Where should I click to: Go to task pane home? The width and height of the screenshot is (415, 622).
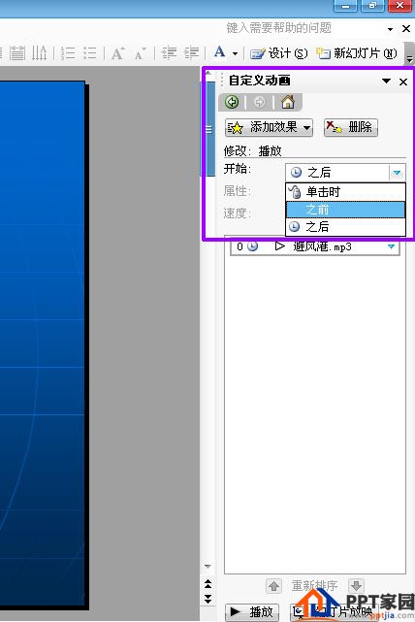(288, 102)
